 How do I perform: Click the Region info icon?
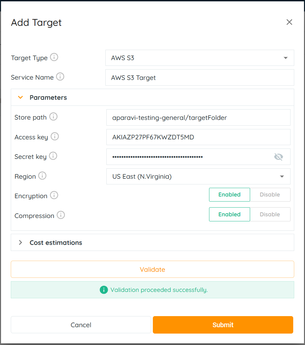tap(42, 176)
